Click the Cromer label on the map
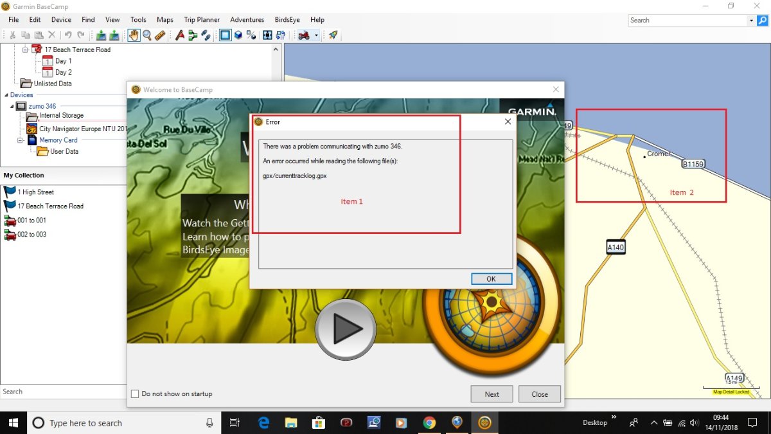This screenshot has height=434, width=771. point(659,154)
